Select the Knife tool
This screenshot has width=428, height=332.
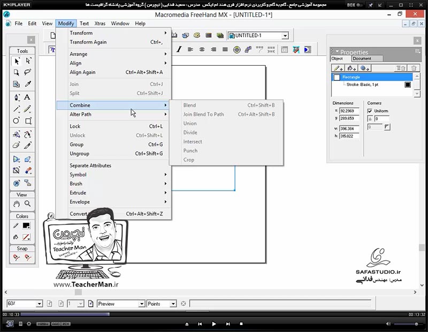27,145
